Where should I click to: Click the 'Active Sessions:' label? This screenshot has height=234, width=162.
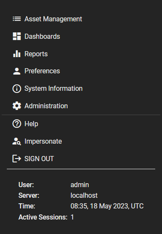(43, 217)
